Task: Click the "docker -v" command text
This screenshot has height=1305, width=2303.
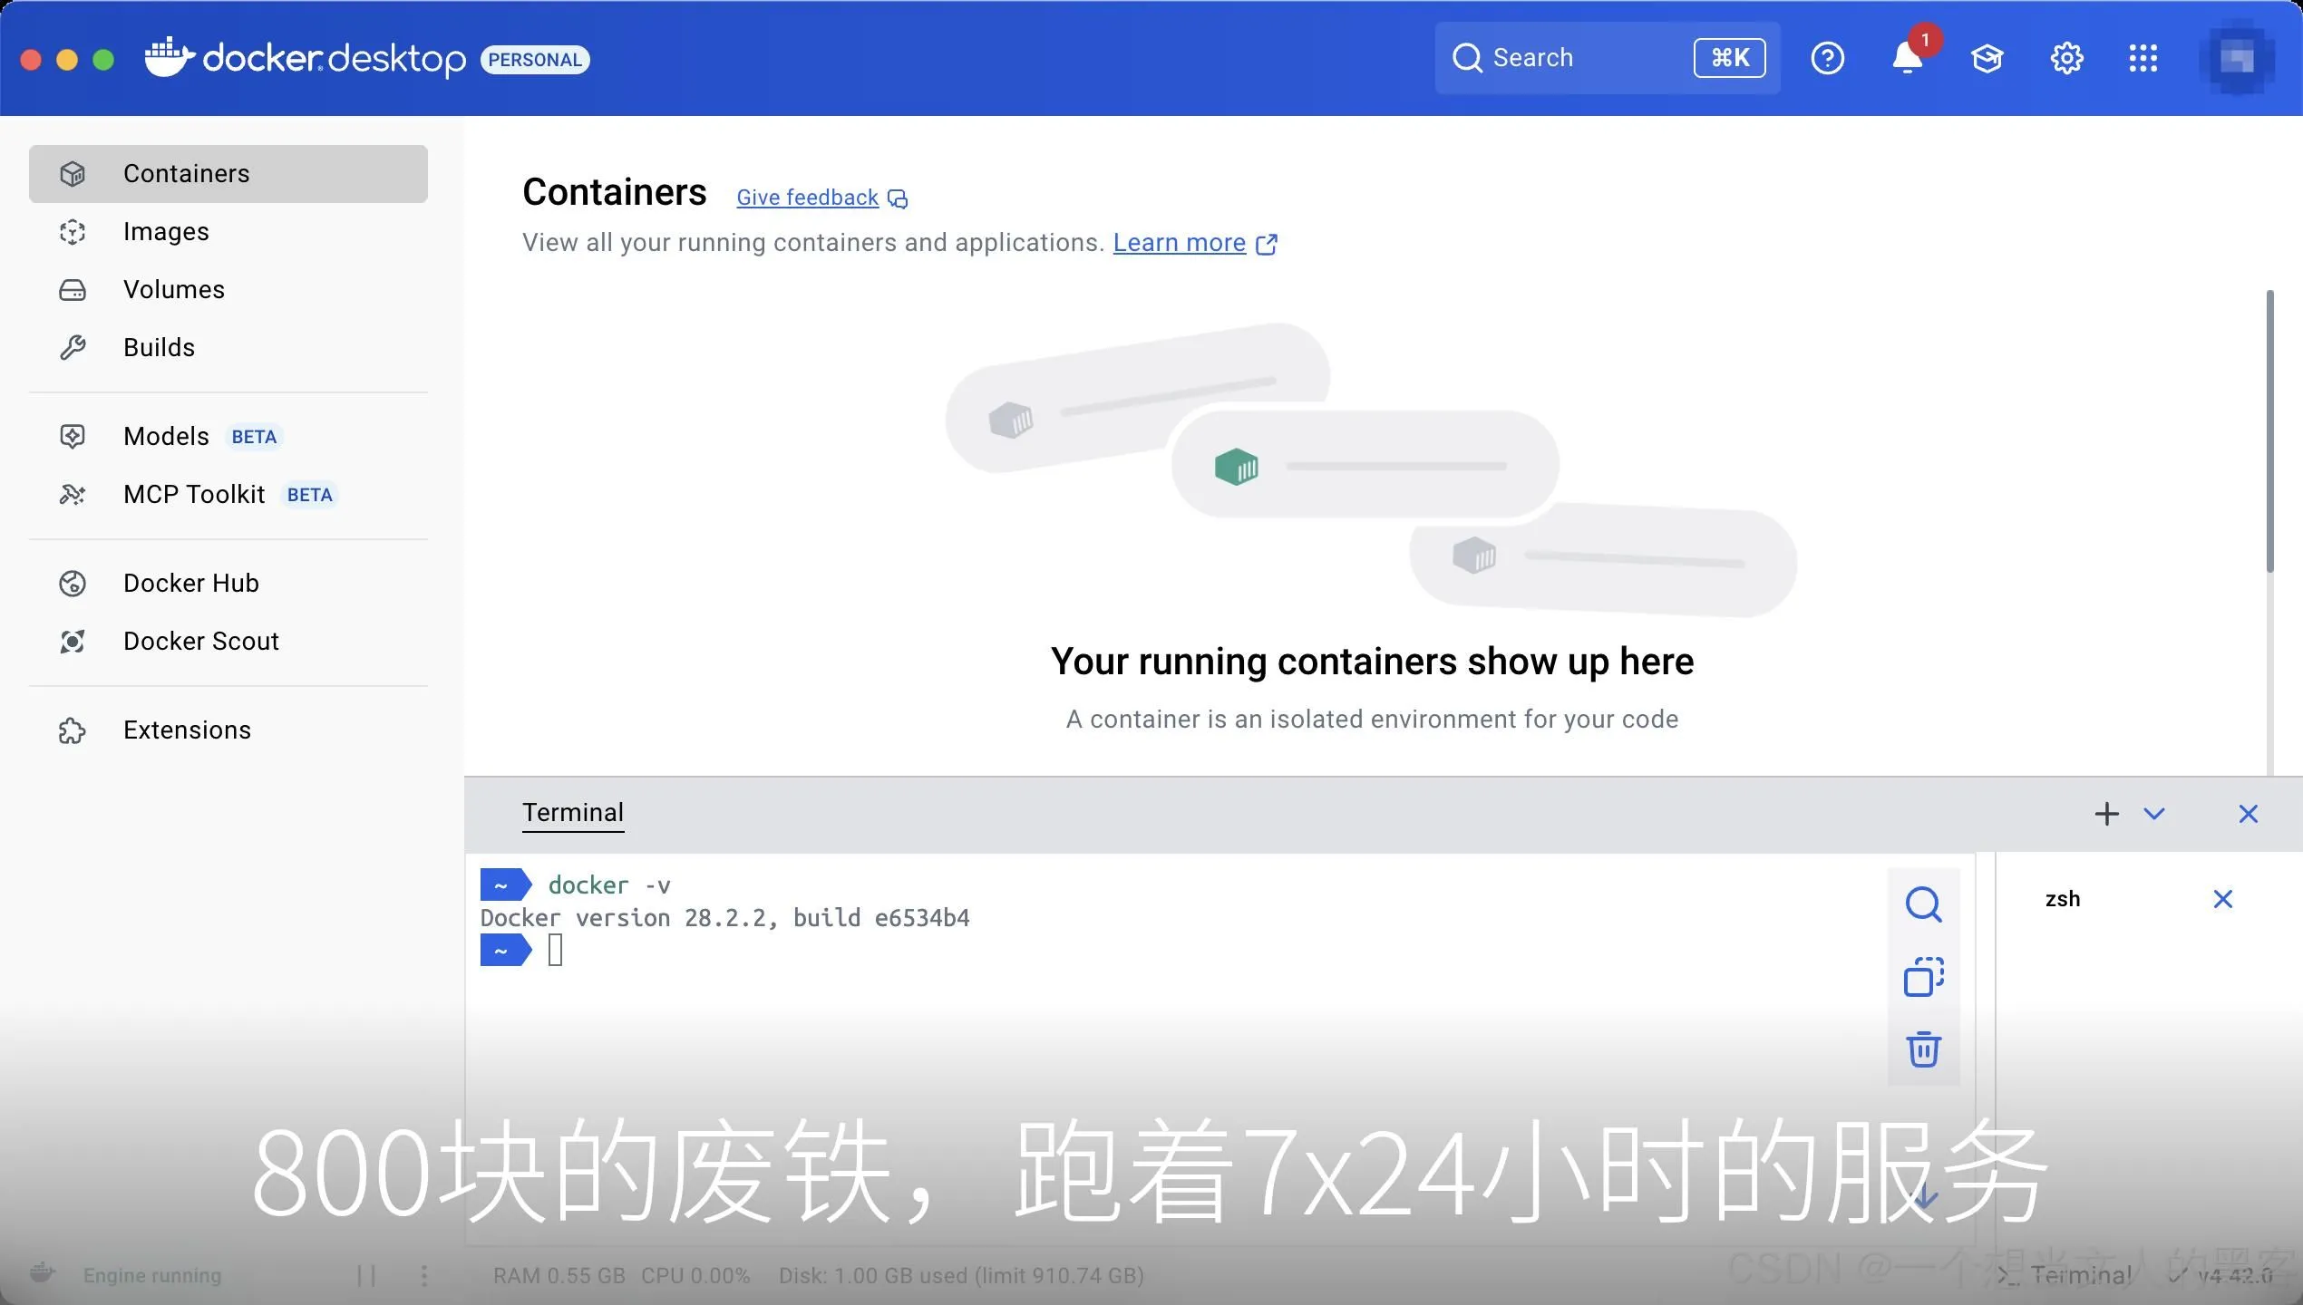Action: pos(609,885)
